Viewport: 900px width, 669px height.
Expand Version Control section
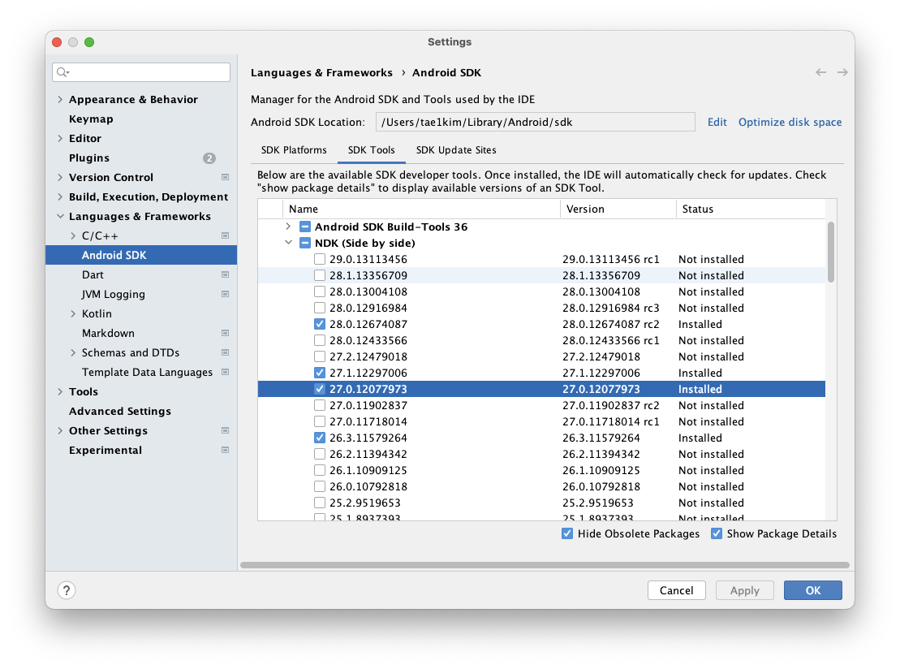[x=60, y=178]
